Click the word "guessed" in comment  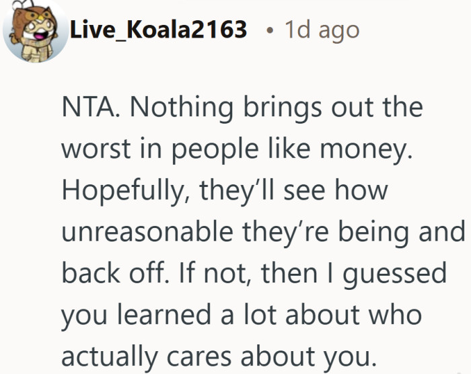(402, 275)
